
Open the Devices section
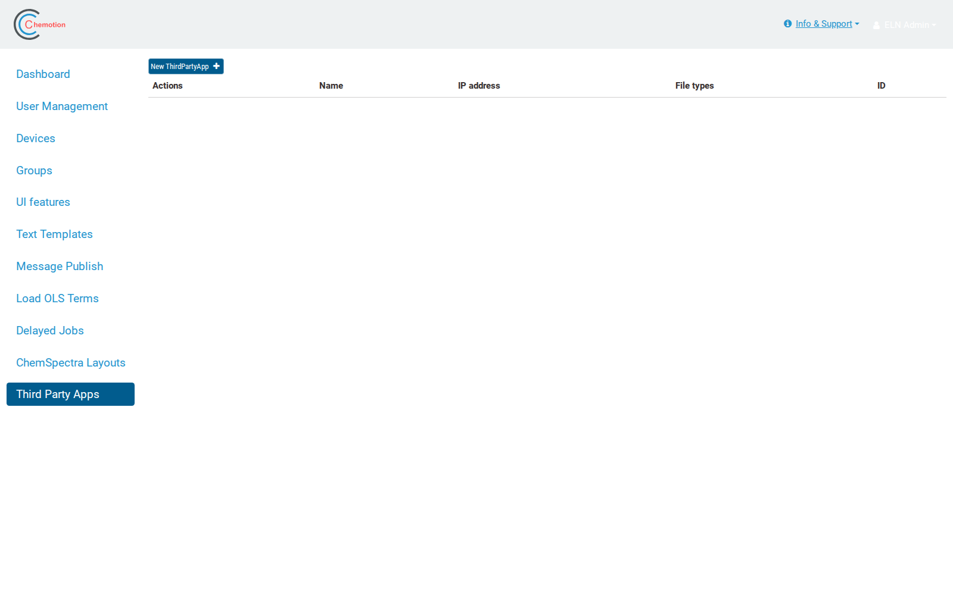pyautogui.click(x=36, y=139)
